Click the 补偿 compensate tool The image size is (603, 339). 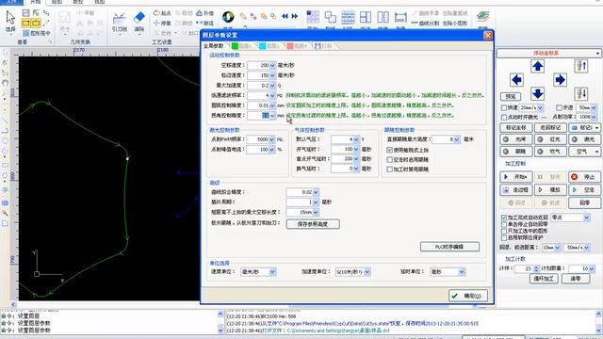205,13
